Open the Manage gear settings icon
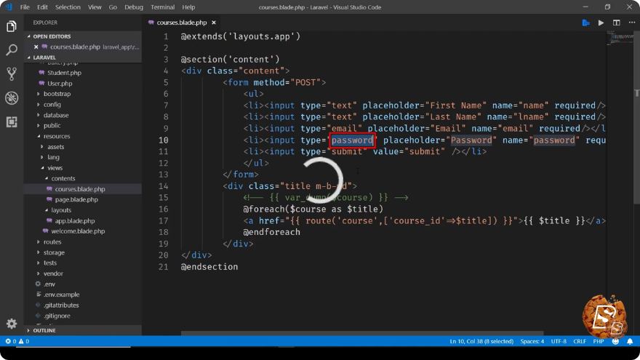640x360 pixels. click(x=12, y=324)
